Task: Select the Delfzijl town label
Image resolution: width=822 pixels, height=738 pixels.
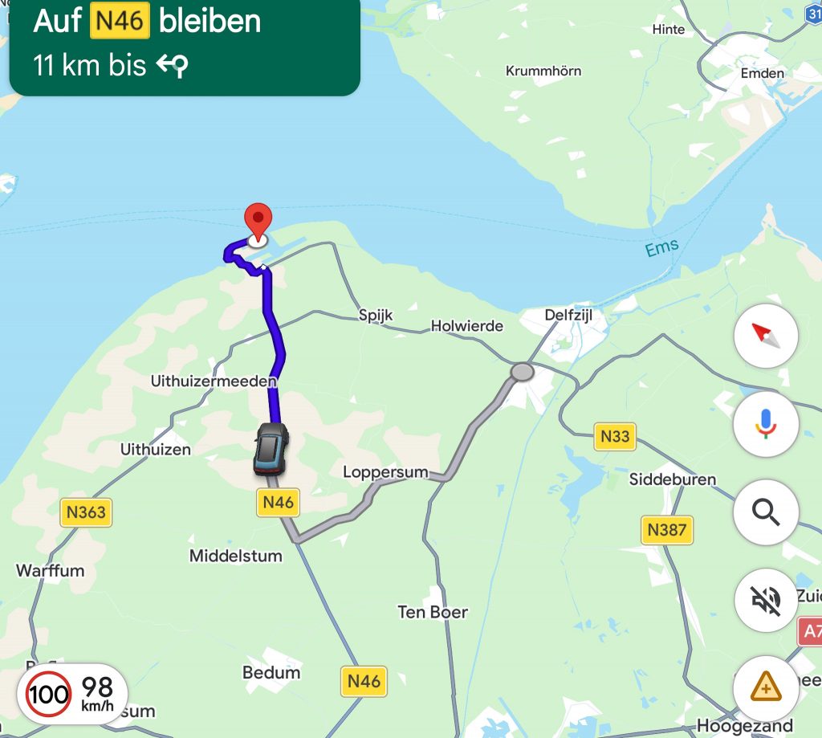Action: coord(568,315)
